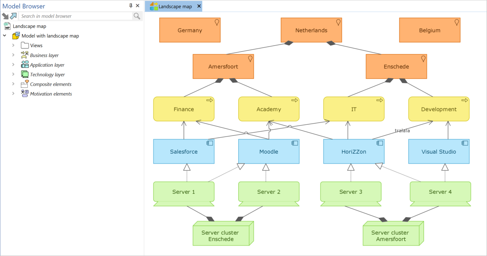Click the blue up-right arrow icon in Model Browser
The width and height of the screenshot is (487, 256).
coord(14,16)
